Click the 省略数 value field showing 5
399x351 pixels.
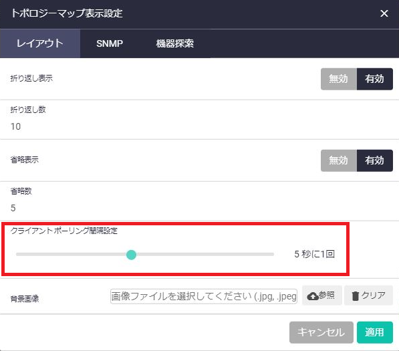point(199,208)
